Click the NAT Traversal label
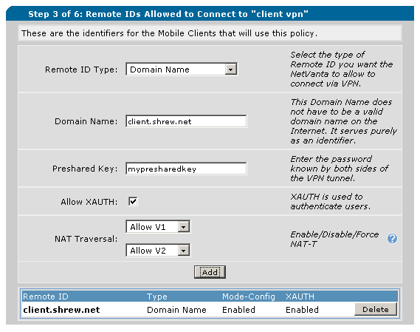The width and height of the screenshot is (420, 332). [86, 239]
